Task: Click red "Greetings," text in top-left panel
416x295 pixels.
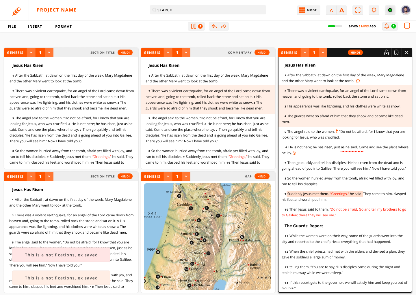Action: coord(102,157)
